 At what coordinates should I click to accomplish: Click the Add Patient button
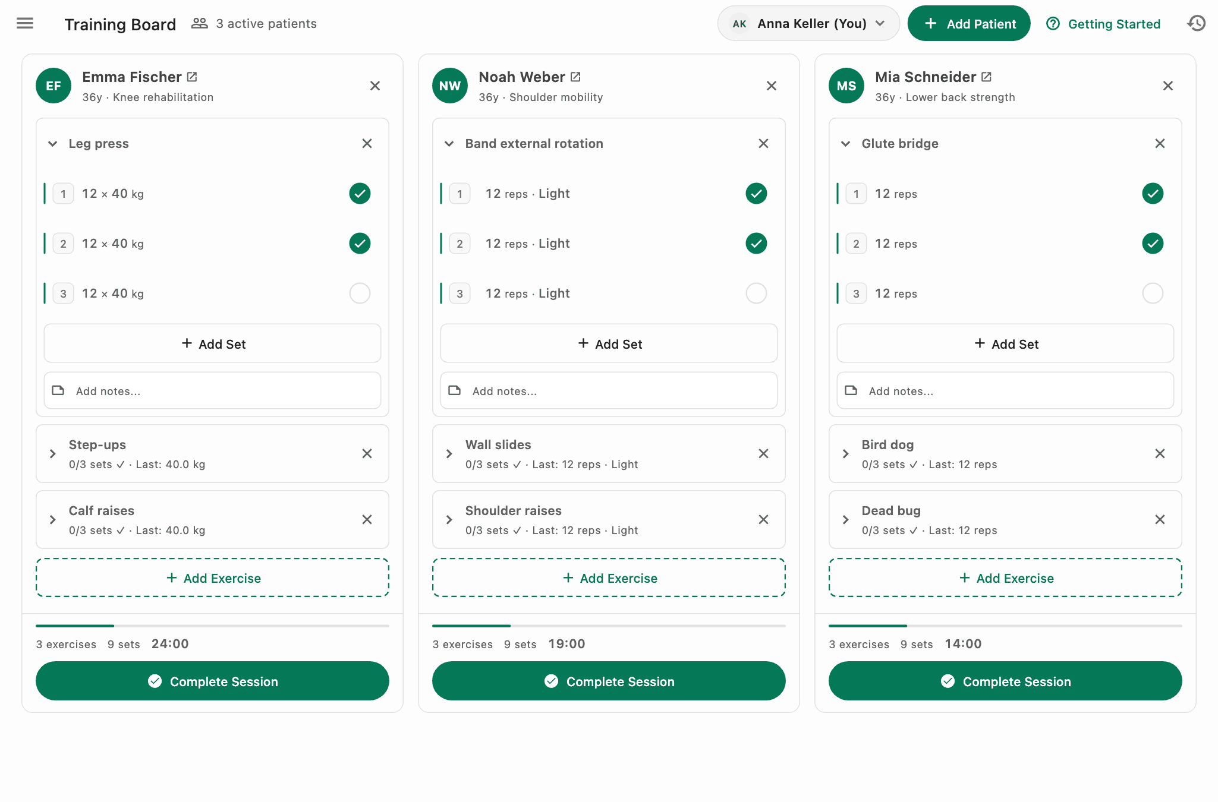click(969, 23)
